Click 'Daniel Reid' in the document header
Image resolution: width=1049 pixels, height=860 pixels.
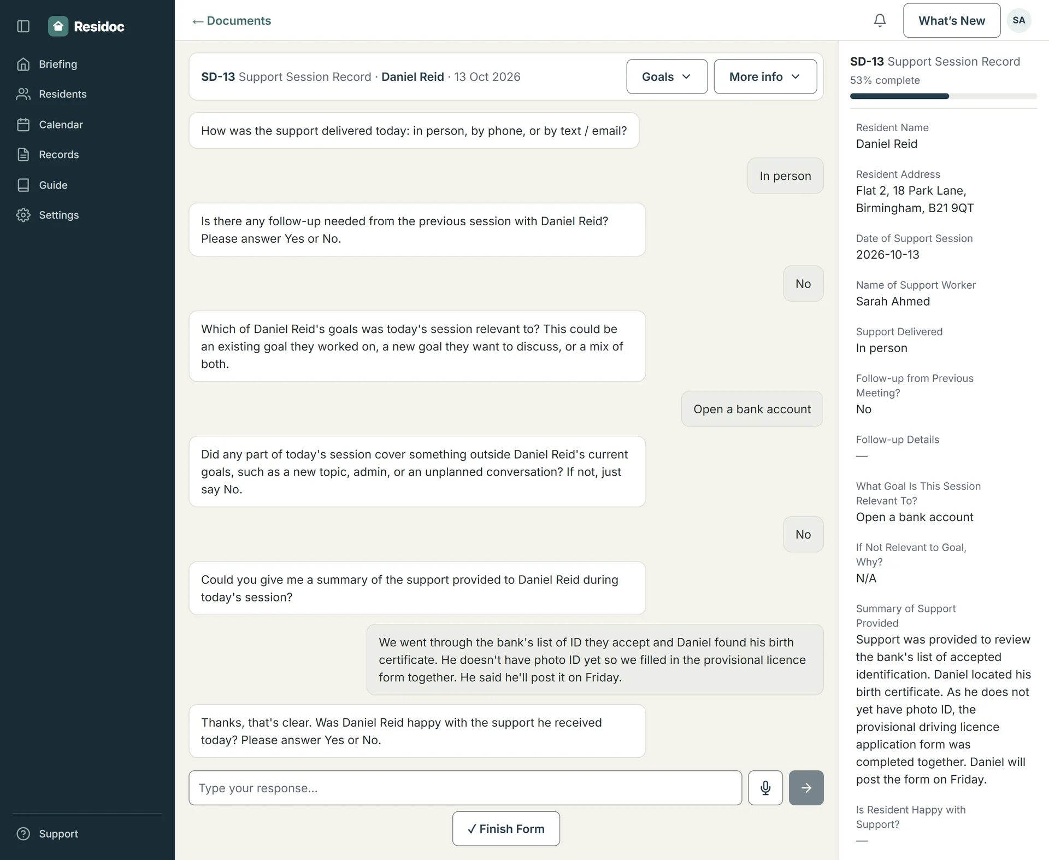point(412,77)
